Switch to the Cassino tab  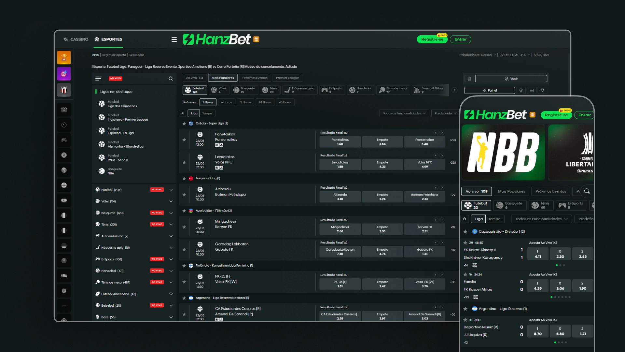click(x=76, y=39)
